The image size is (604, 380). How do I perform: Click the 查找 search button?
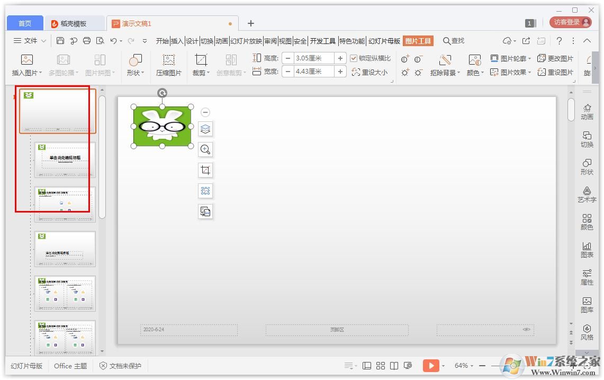(454, 40)
